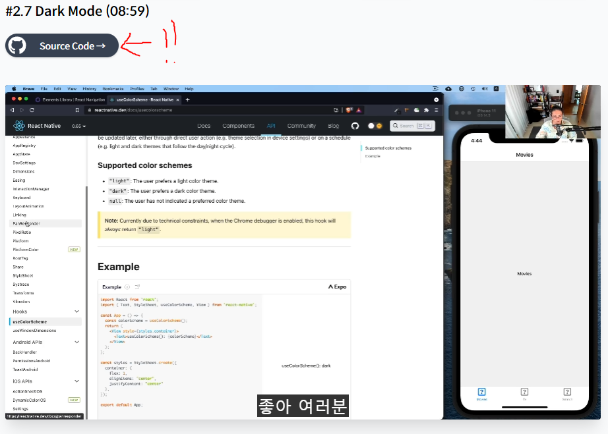Open StyleSheet in the sidebar
This screenshot has height=434, width=608.
pyautogui.click(x=23, y=276)
